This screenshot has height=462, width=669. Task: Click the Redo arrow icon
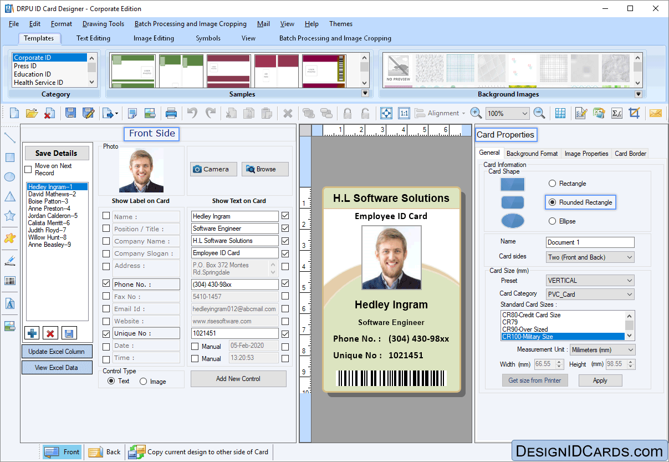pyautogui.click(x=211, y=113)
